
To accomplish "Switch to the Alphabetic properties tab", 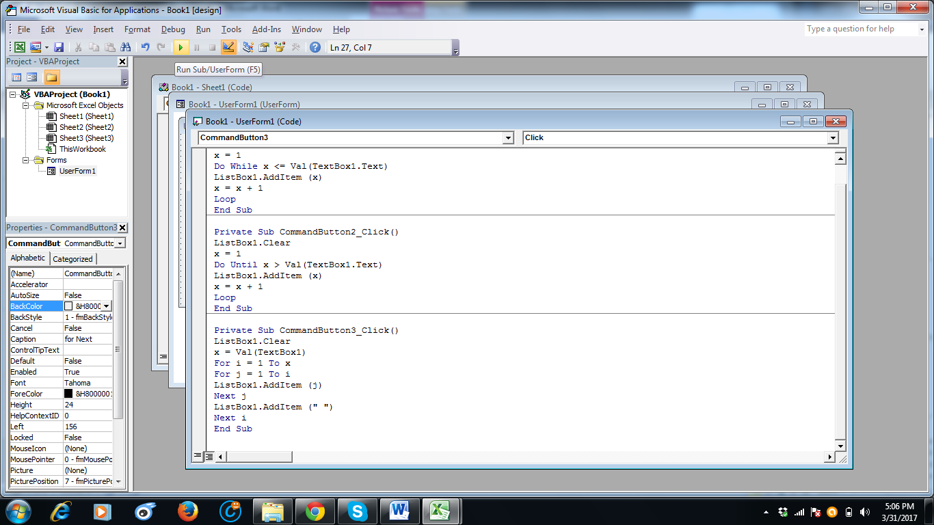I will [28, 258].
